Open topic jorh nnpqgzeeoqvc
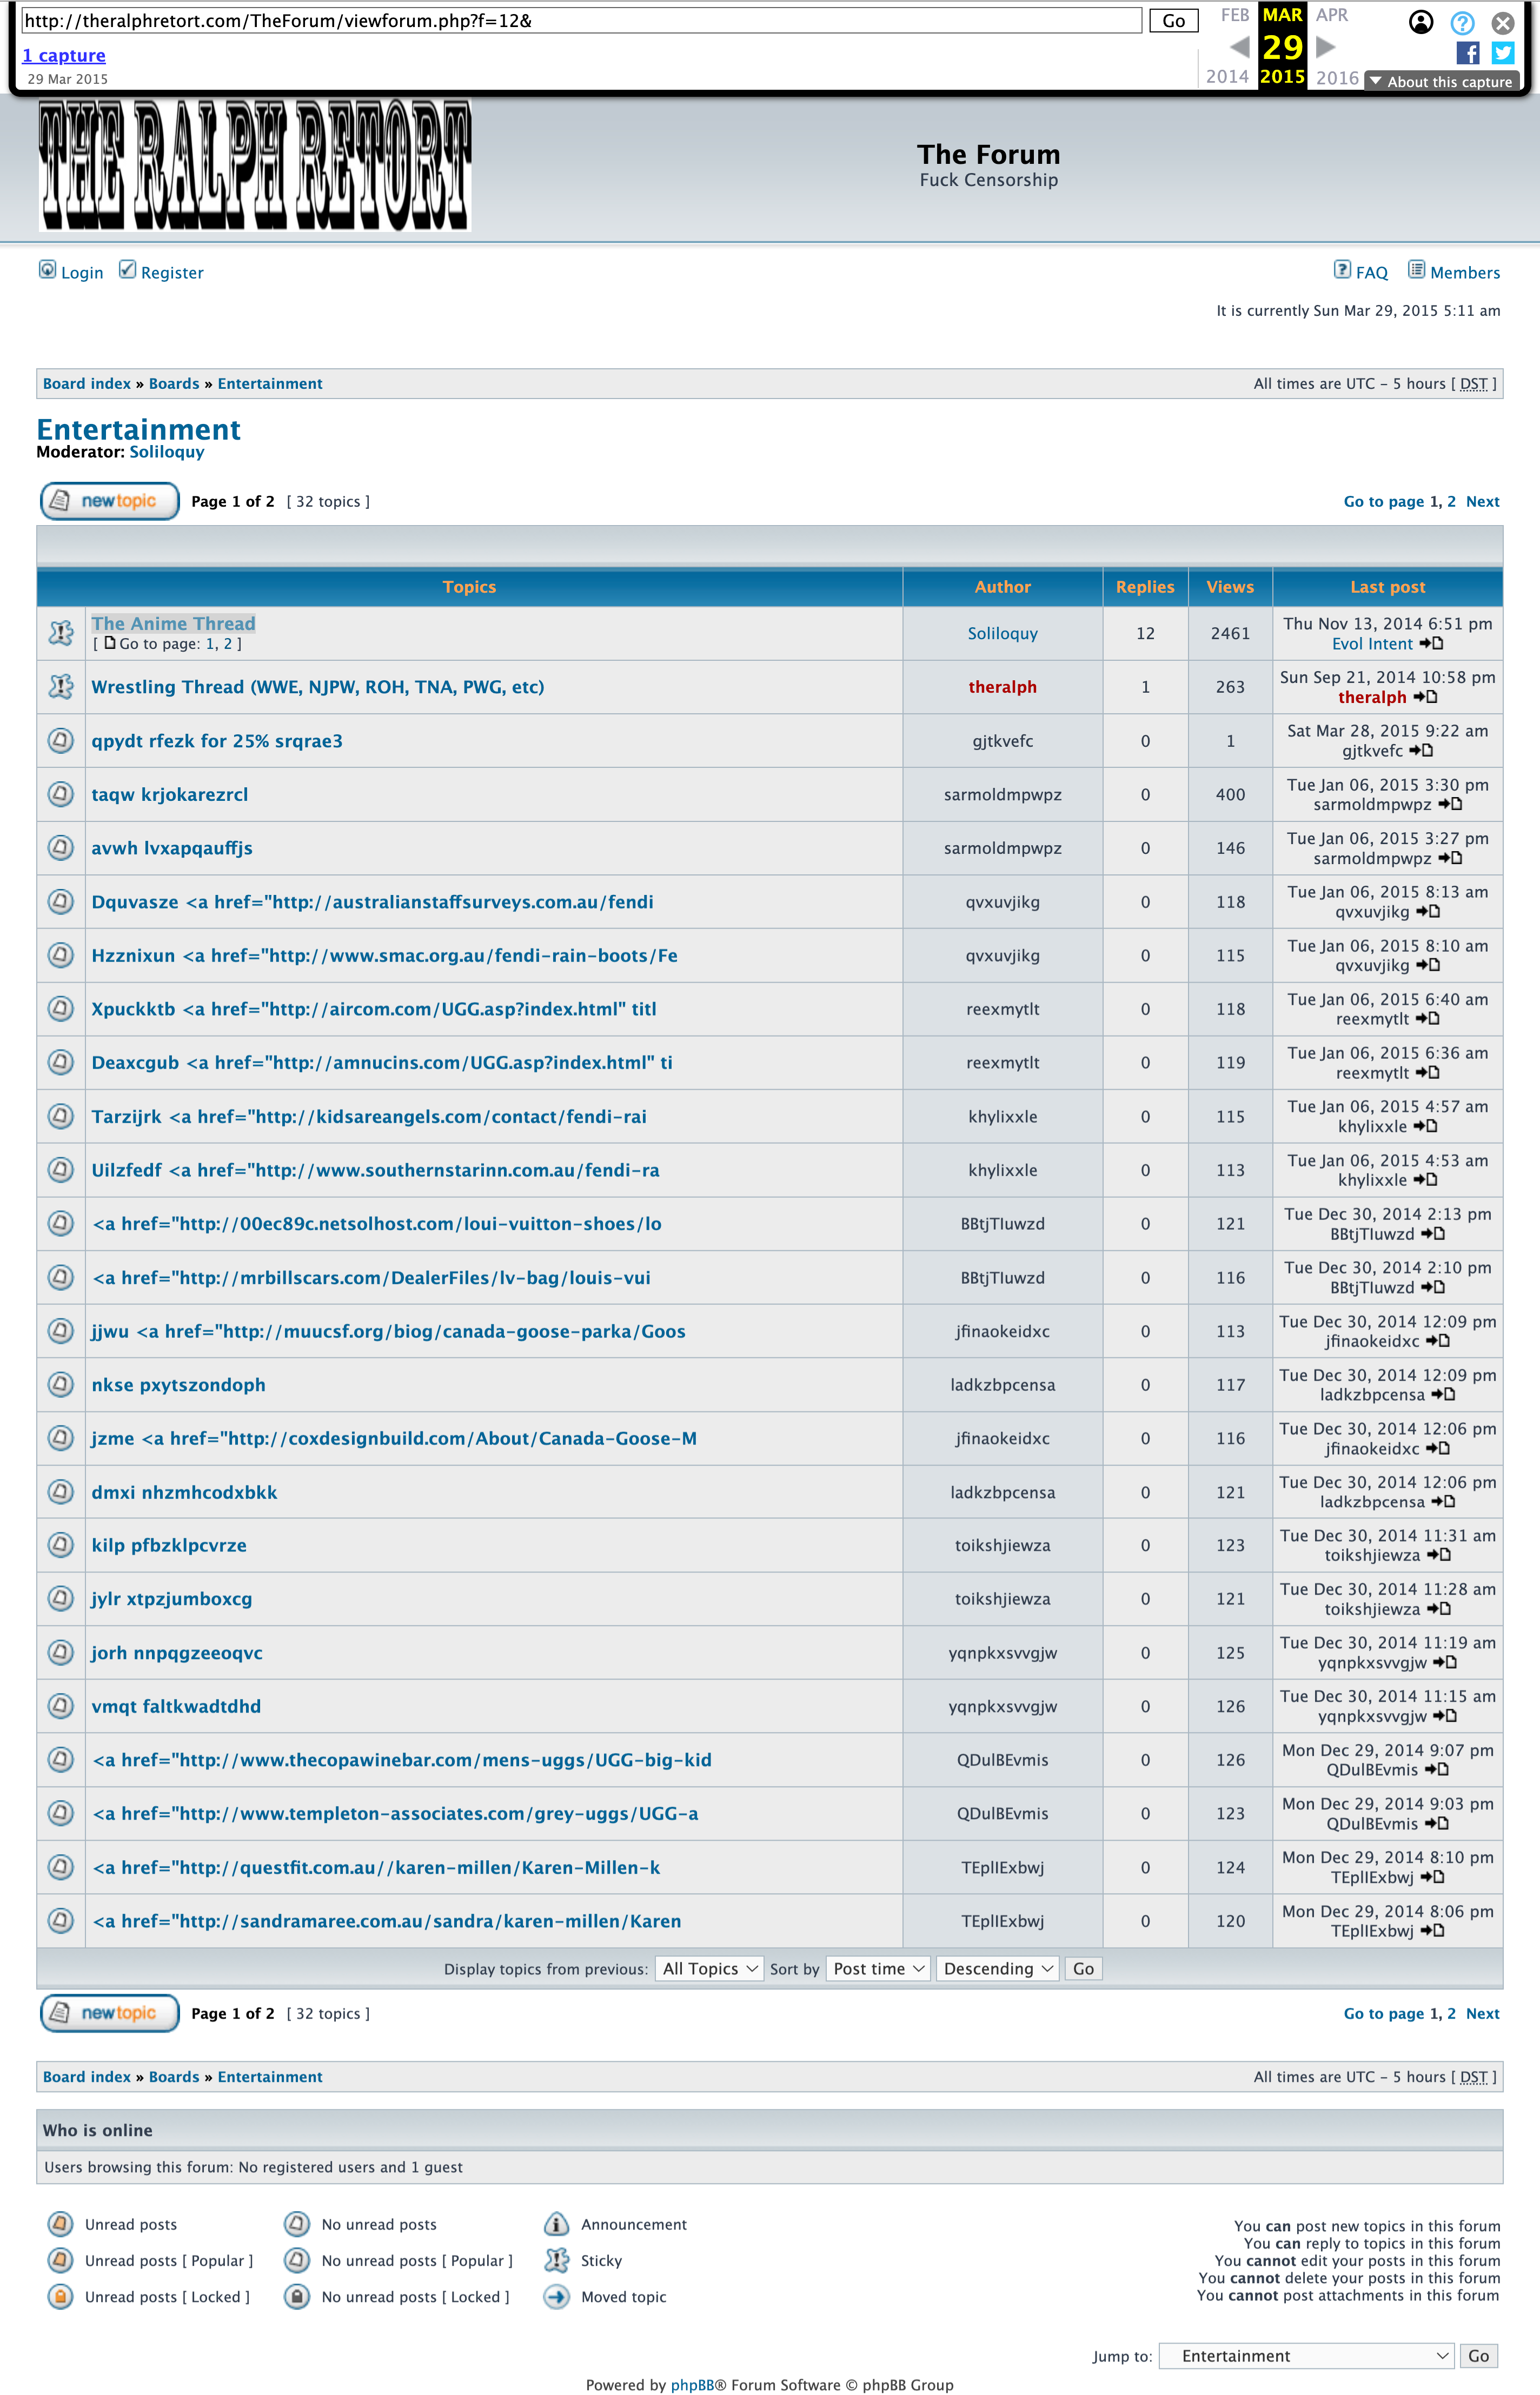1540x2395 pixels. [177, 1653]
